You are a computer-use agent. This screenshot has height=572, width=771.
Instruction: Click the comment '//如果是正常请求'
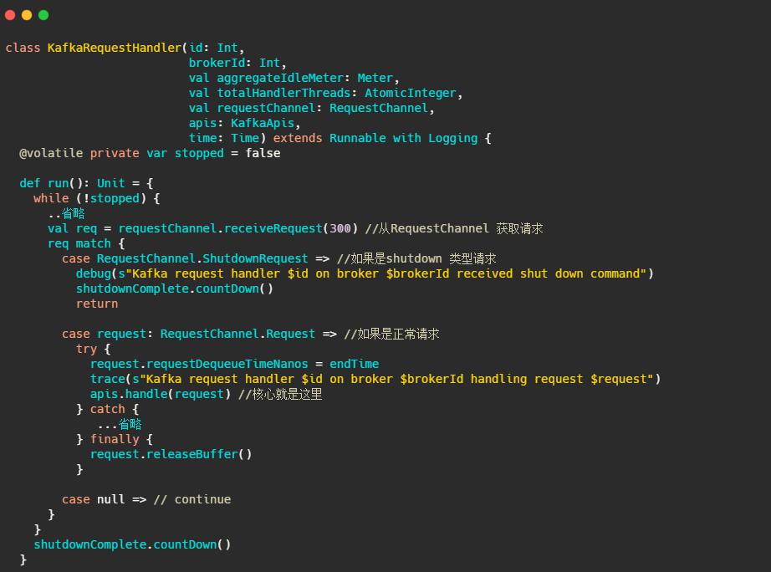[391, 334]
